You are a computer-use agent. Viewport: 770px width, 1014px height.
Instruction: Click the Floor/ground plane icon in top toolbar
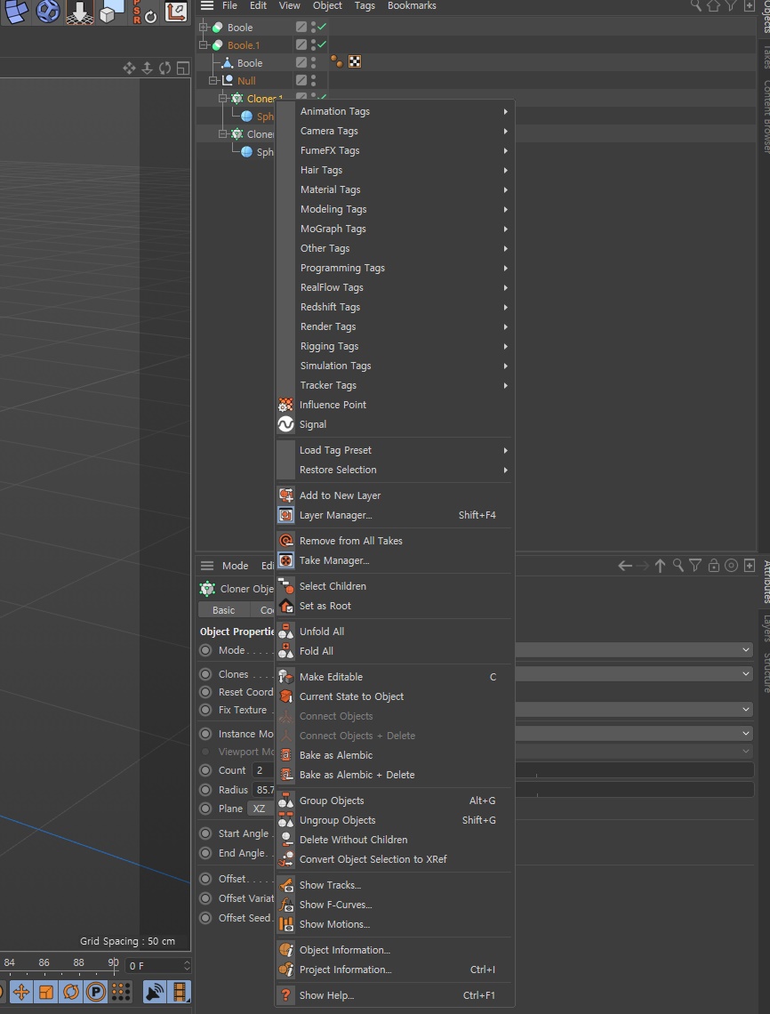point(79,12)
